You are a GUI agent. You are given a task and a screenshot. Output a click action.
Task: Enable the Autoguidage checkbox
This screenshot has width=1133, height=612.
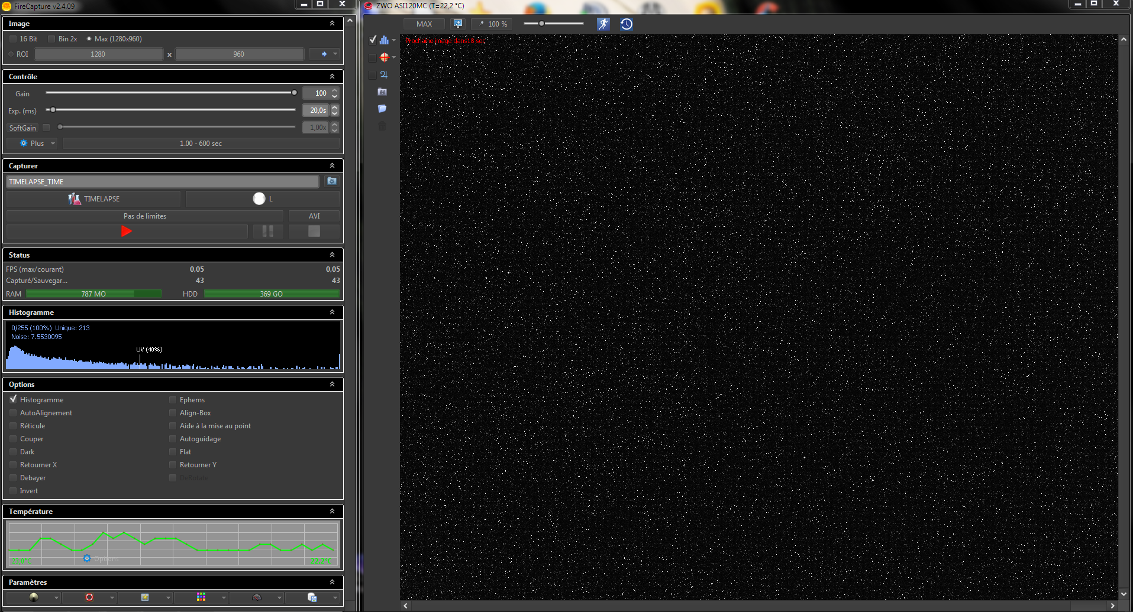point(173,439)
